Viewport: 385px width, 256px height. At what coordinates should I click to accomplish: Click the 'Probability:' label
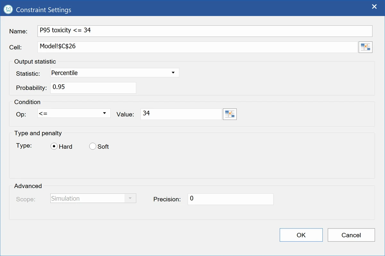(x=31, y=88)
